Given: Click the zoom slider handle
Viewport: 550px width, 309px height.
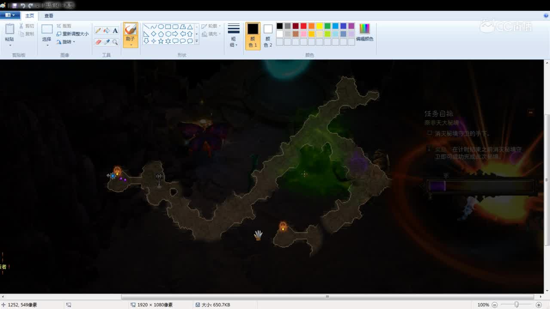Looking at the screenshot, I should (516, 305).
